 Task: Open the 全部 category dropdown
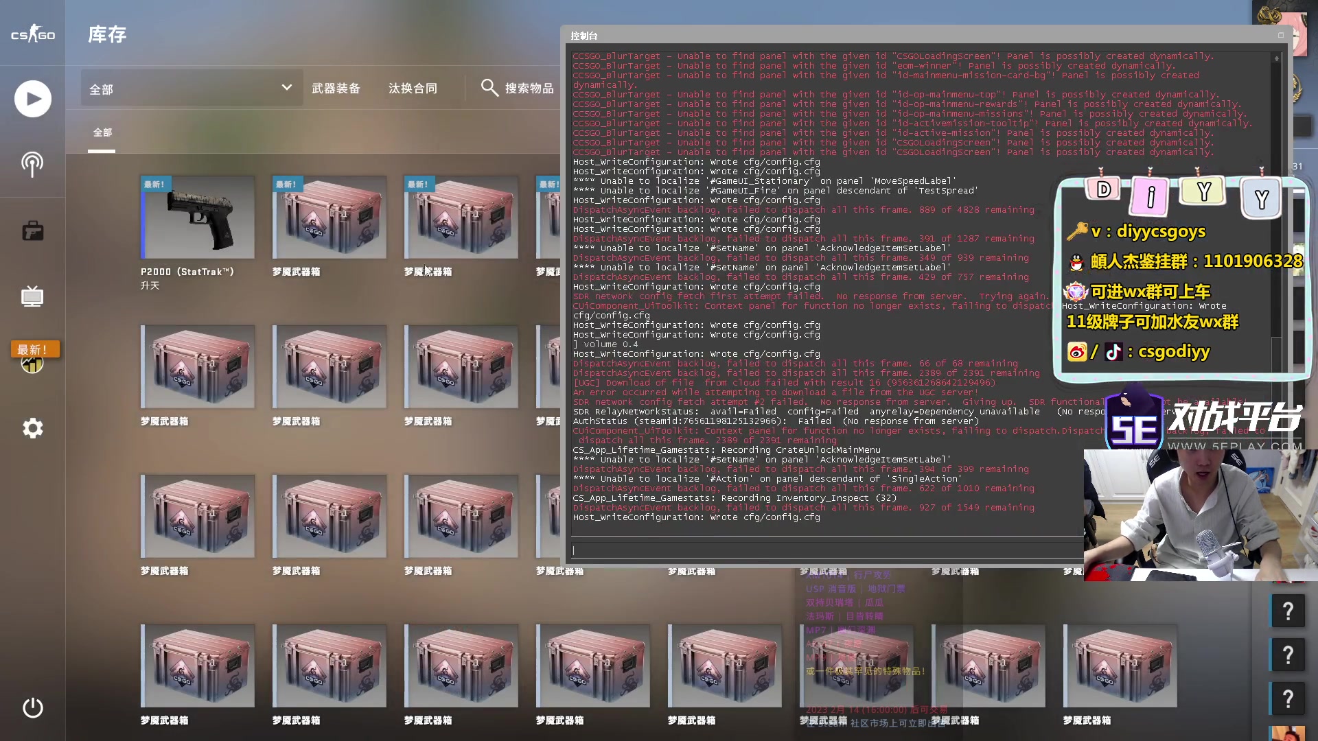pyautogui.click(x=192, y=89)
